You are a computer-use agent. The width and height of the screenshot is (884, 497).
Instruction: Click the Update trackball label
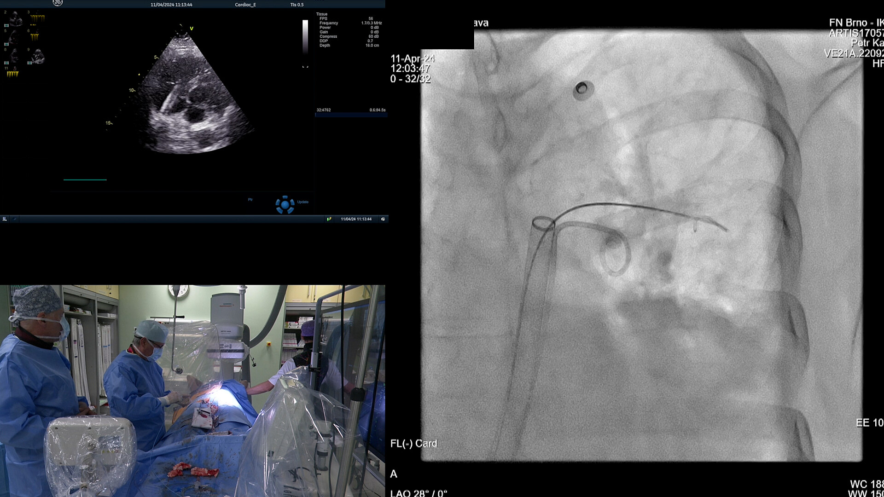pyautogui.click(x=303, y=202)
